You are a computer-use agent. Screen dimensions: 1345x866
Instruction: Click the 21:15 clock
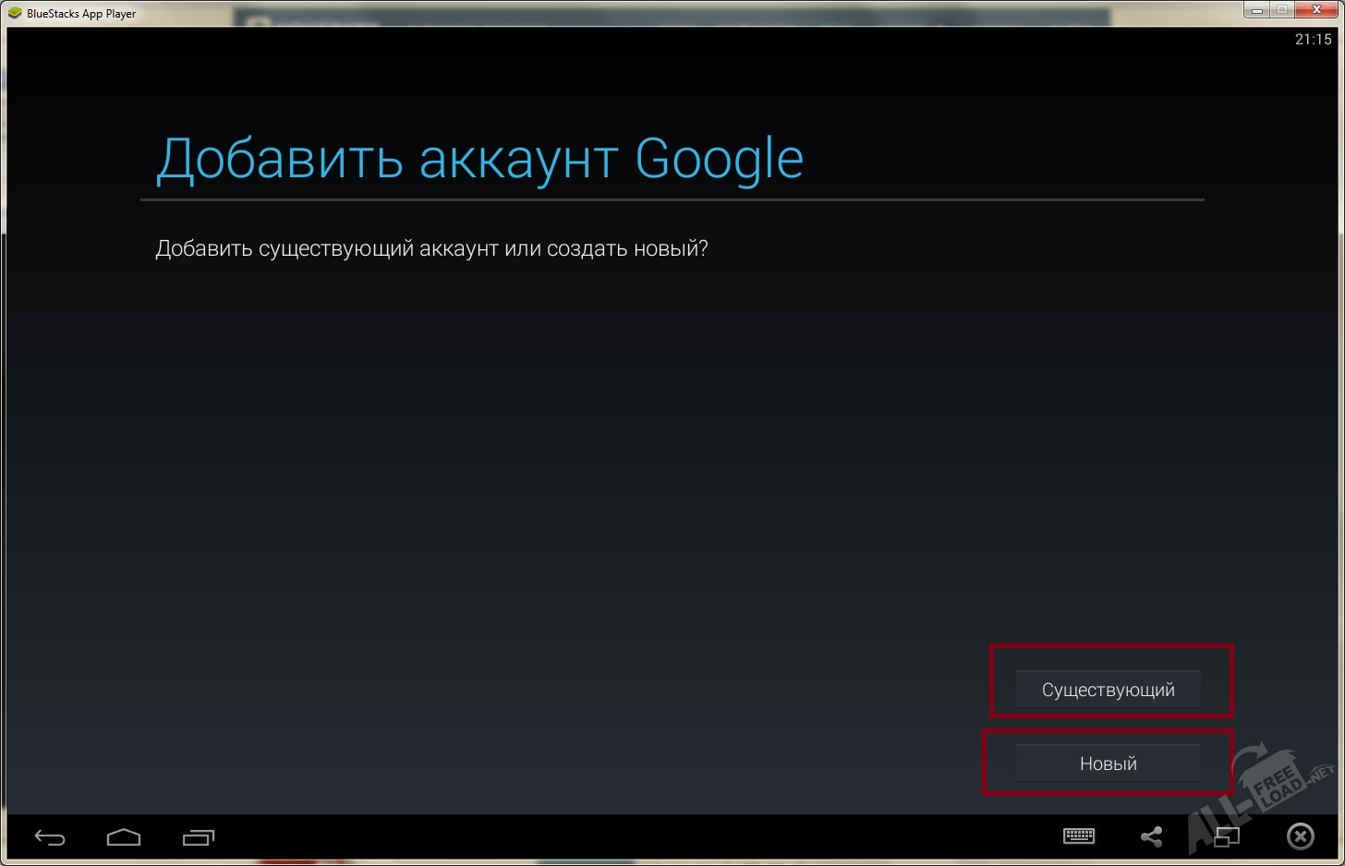pos(1313,39)
